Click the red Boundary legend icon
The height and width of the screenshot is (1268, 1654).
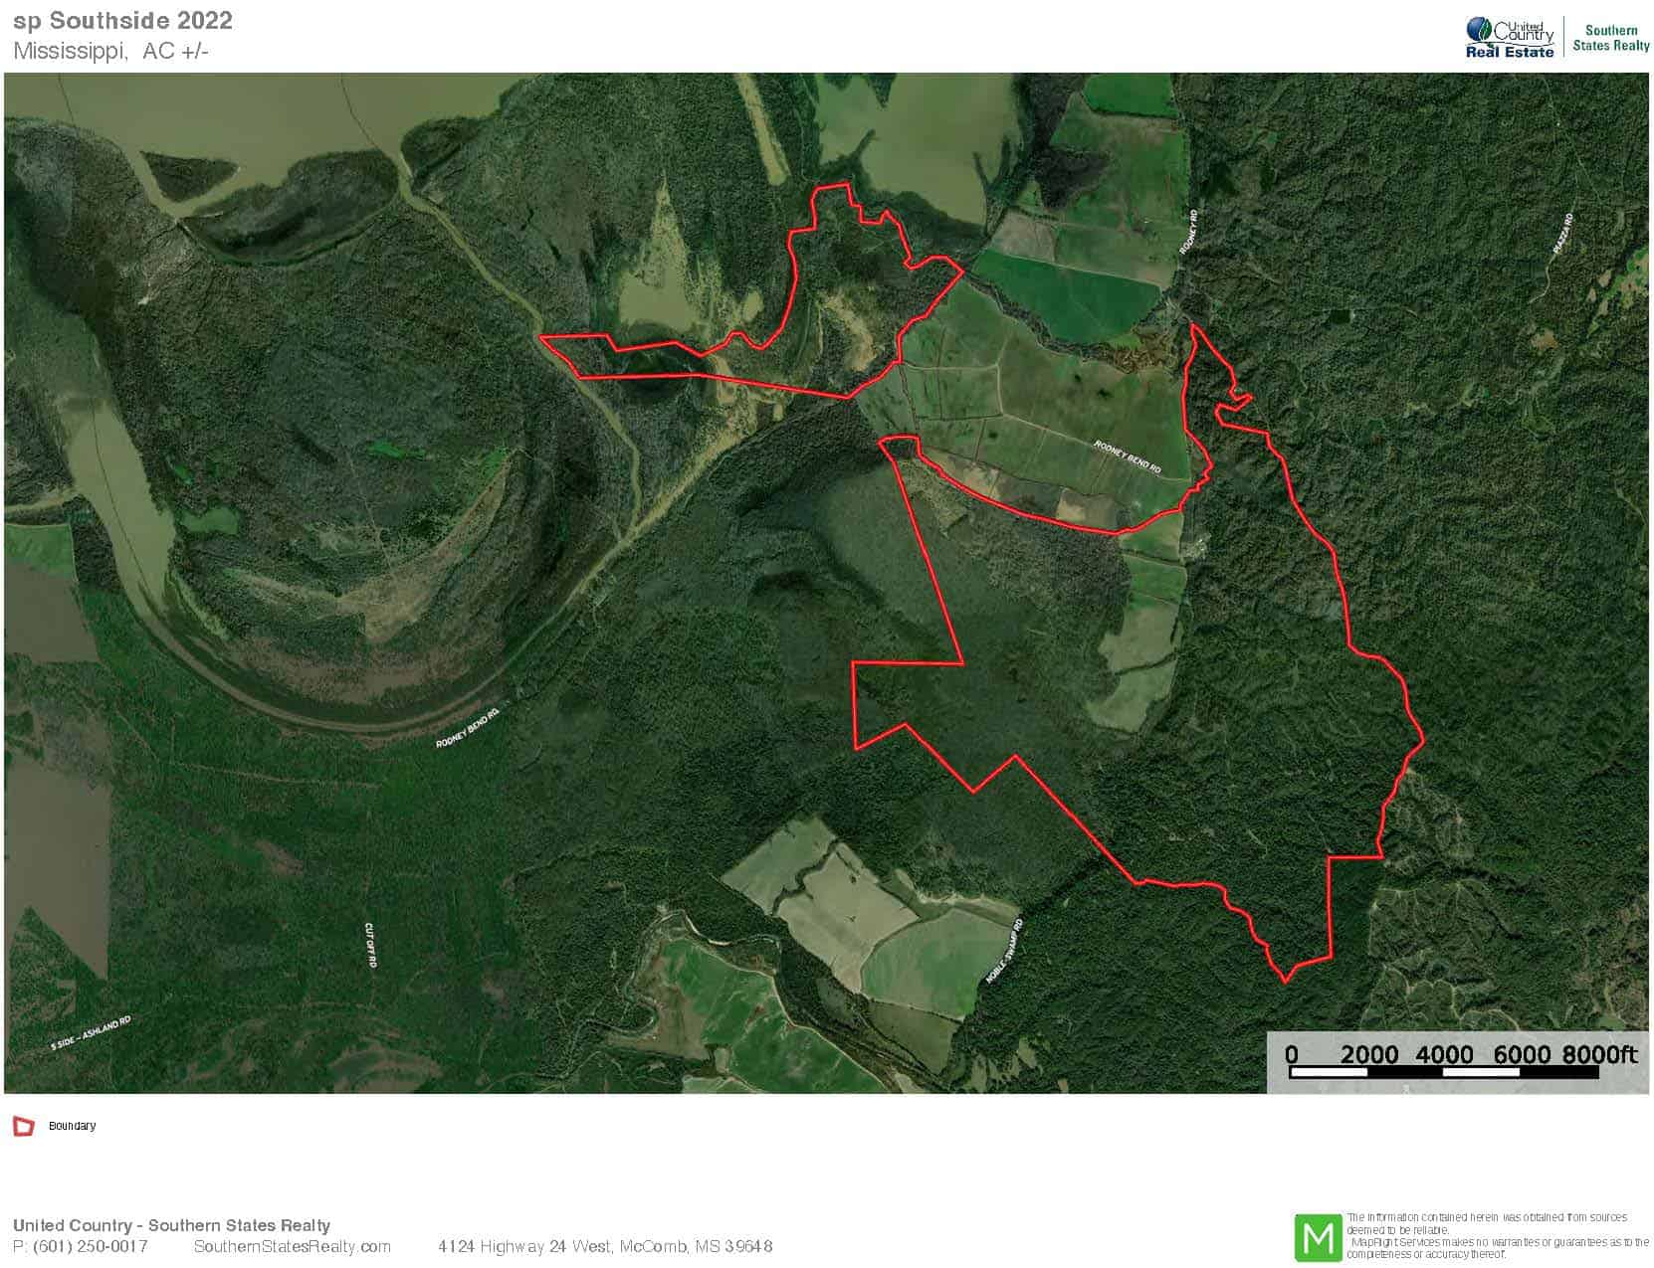tap(23, 1126)
